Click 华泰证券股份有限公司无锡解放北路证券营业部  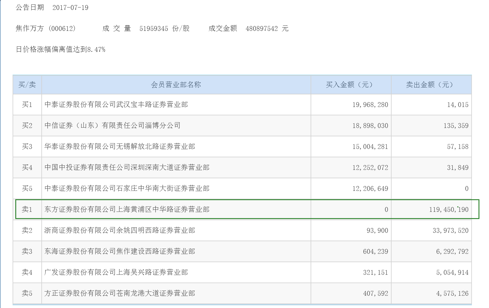click(x=120, y=147)
